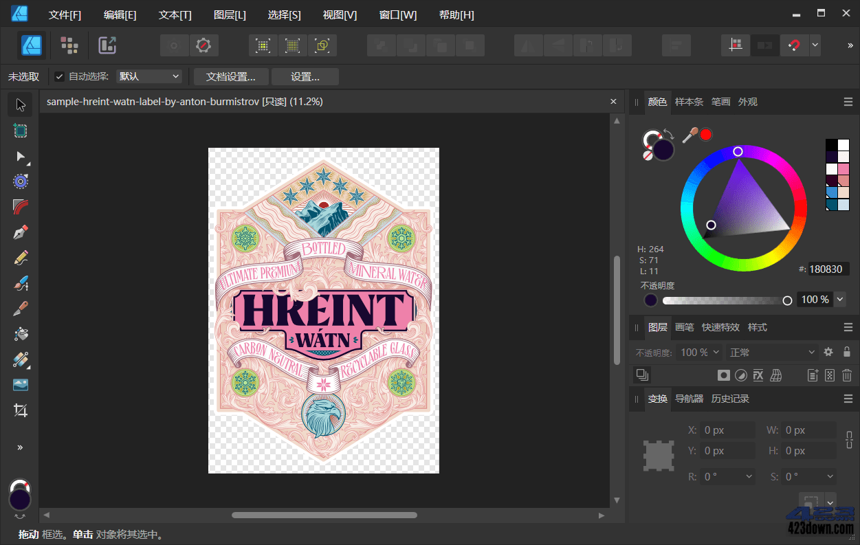This screenshot has width=860, height=545.
Task: Expand the opacity percentage dropdown in Layers panel
Action: point(715,352)
